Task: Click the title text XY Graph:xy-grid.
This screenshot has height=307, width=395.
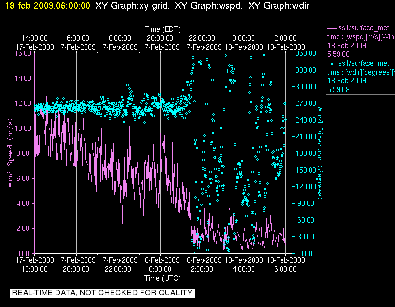Action: pos(132,6)
